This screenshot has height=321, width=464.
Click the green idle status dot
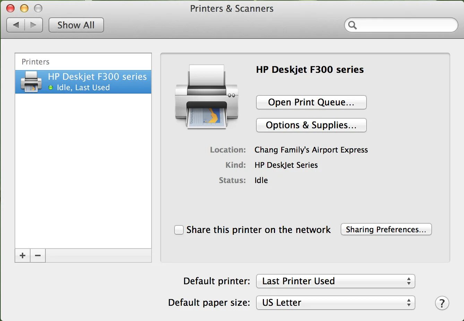[x=51, y=88]
